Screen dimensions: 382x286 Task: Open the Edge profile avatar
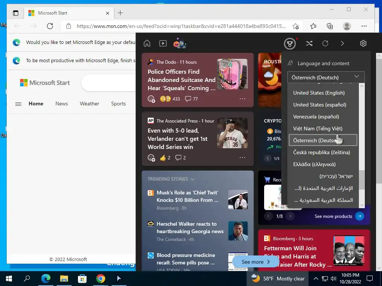tap(347, 26)
